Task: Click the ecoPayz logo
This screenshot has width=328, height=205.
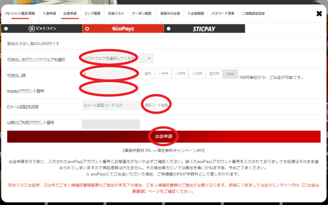Action: pos(123,29)
